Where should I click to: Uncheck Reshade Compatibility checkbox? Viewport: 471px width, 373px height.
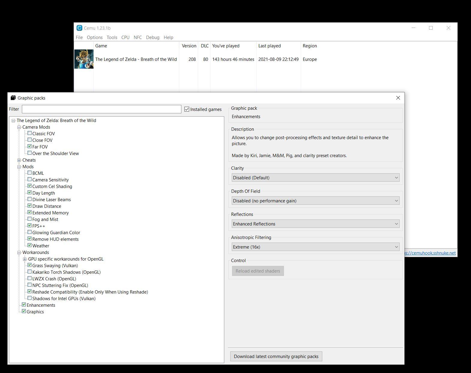pos(30,291)
